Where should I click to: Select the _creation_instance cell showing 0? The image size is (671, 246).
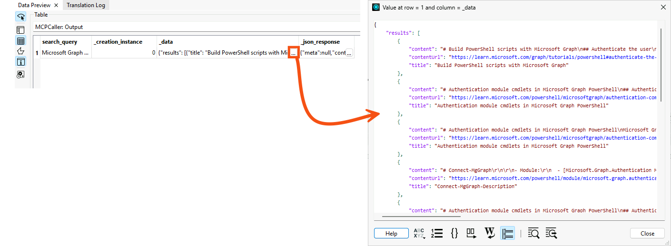point(124,53)
